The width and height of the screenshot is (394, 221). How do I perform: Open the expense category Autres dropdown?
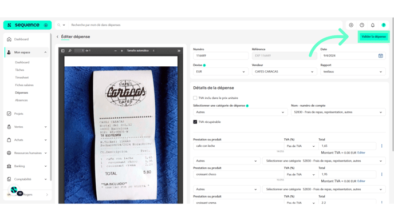tap(240, 112)
